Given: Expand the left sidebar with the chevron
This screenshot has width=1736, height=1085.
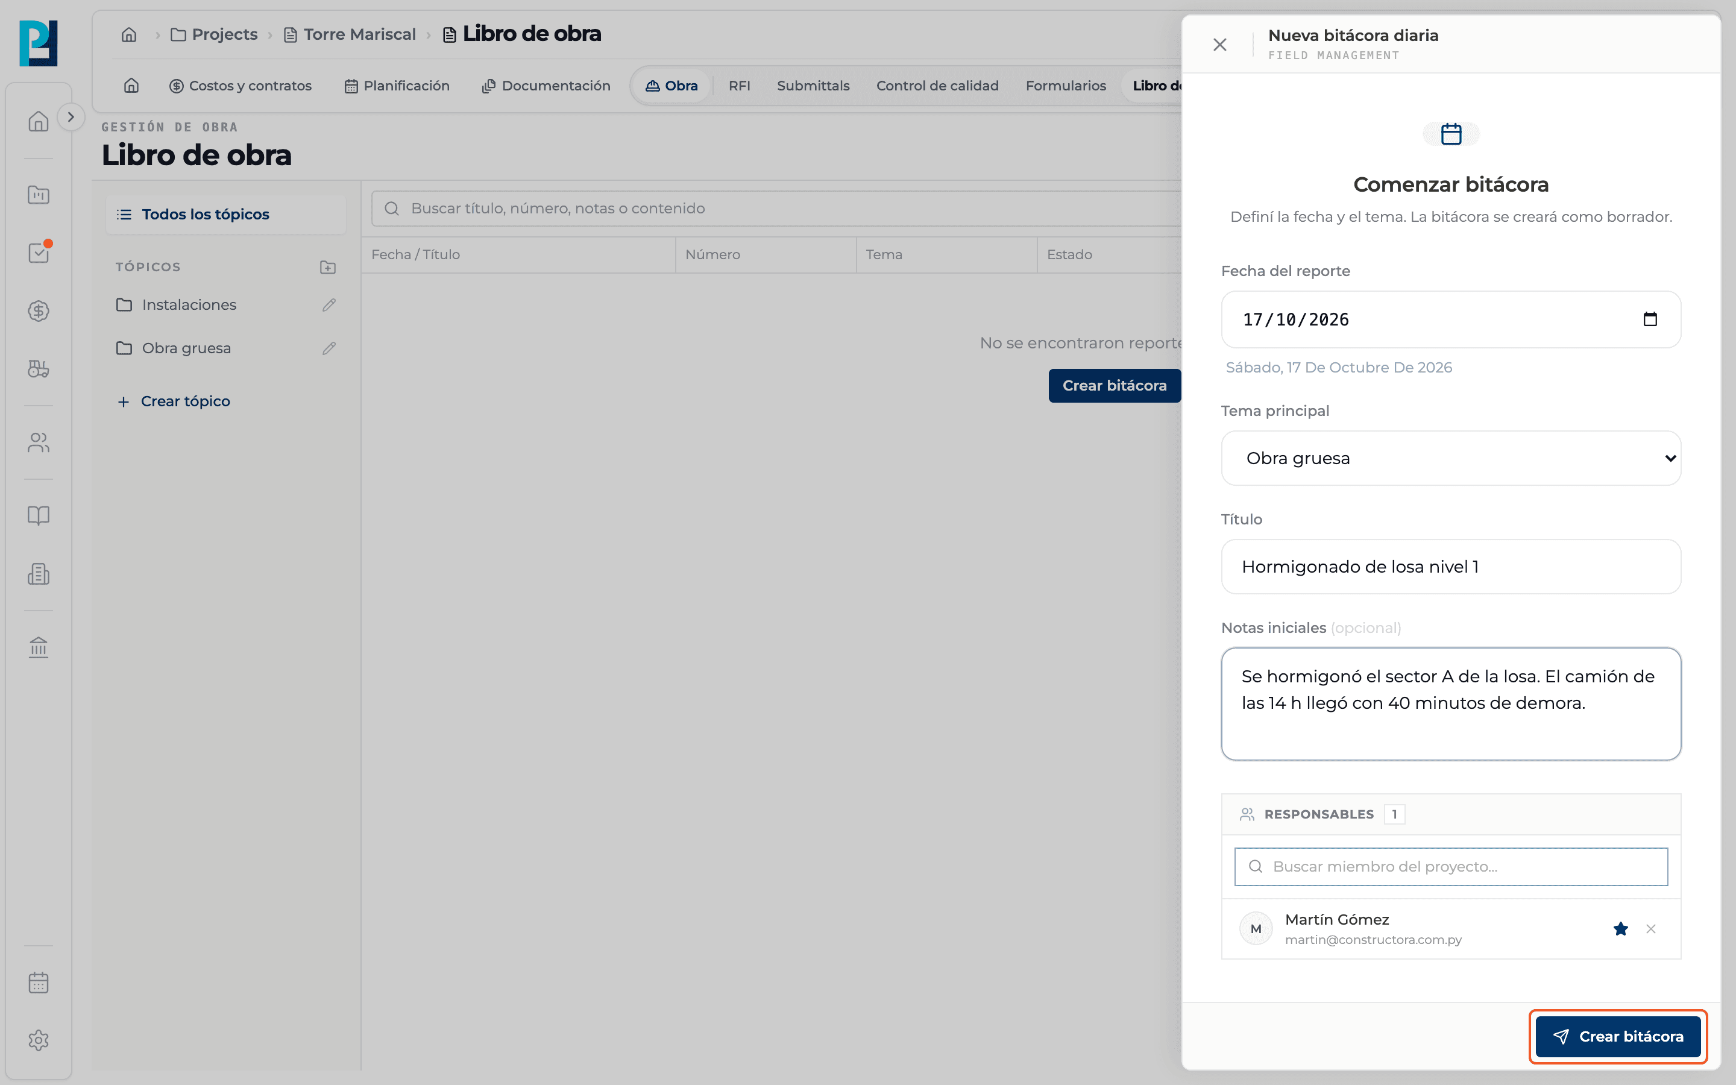Looking at the screenshot, I should point(71,117).
